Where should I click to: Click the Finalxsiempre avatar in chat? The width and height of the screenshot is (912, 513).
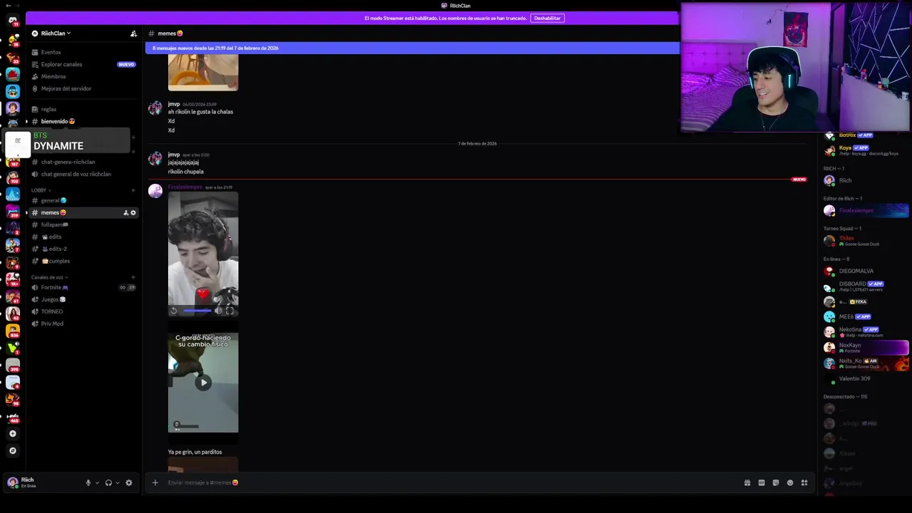[155, 191]
